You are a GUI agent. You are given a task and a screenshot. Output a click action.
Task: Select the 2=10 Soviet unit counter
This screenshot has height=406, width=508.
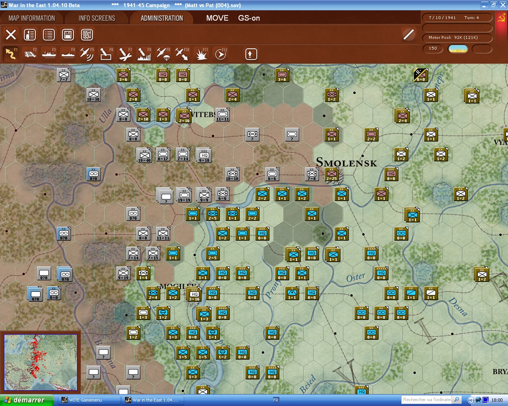143,115
